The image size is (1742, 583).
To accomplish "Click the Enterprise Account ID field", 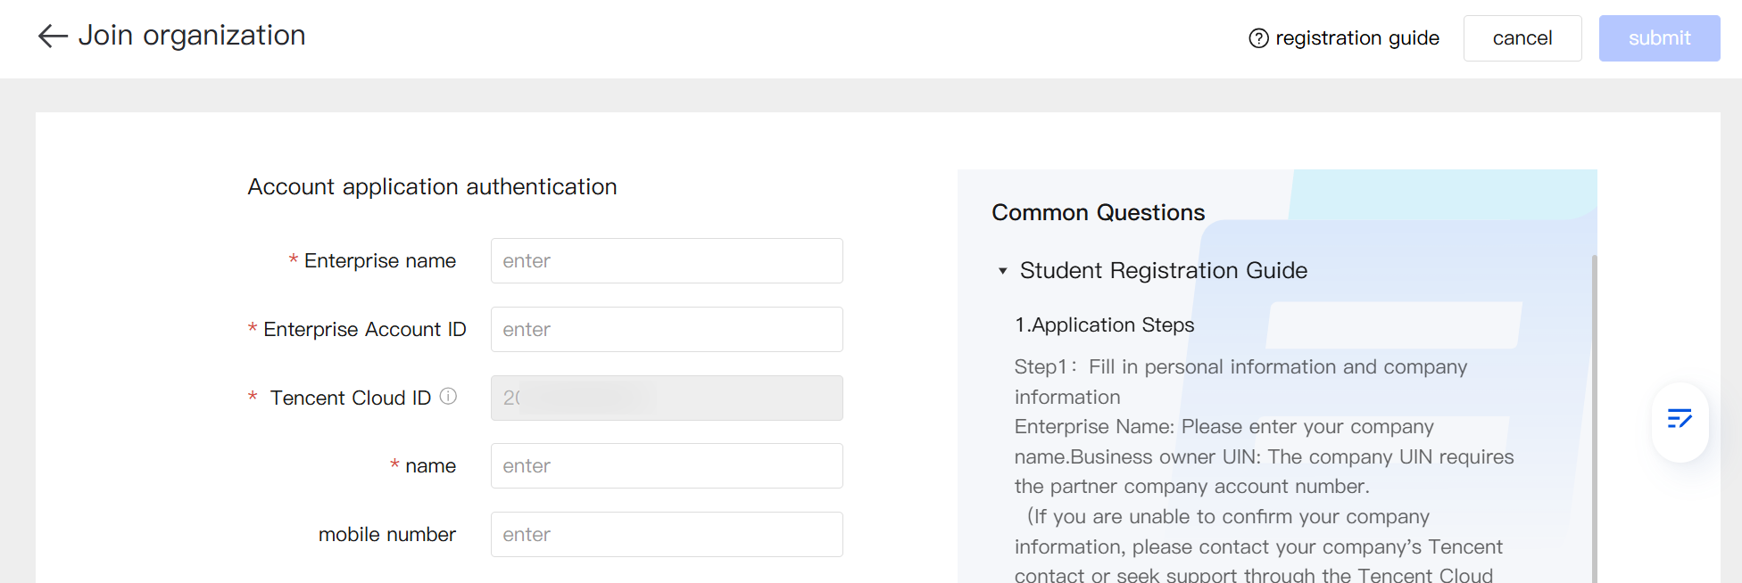I will [666, 330].
